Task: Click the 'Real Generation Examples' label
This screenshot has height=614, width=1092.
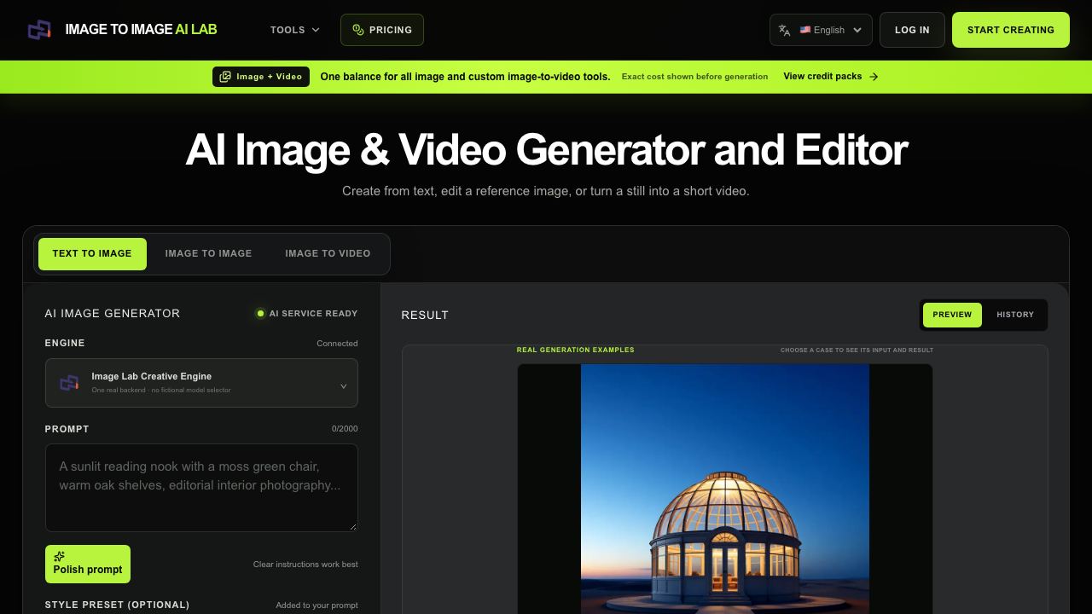Action: 576,350
